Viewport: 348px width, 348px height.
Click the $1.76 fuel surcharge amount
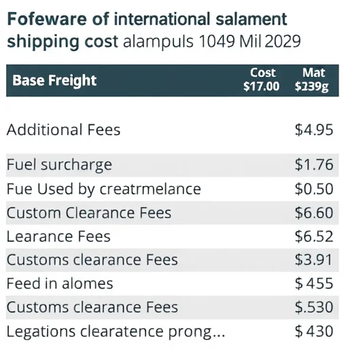[x=314, y=164]
